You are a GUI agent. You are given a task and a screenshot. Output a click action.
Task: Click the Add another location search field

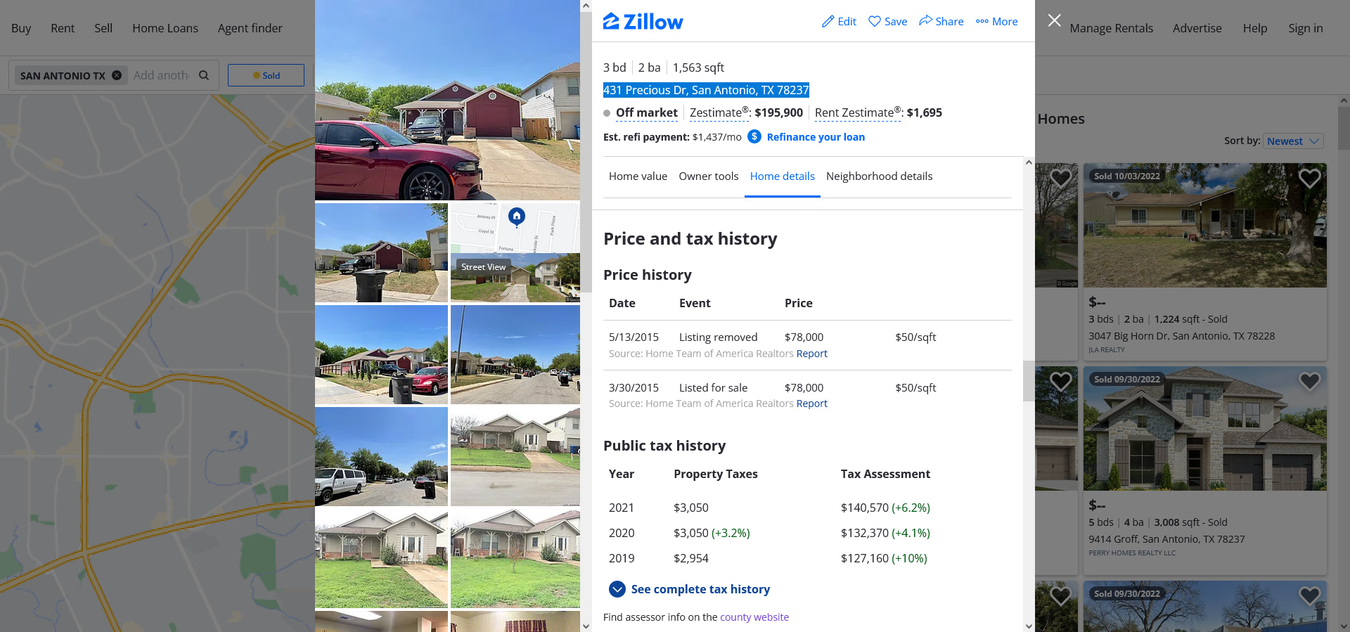pos(161,75)
